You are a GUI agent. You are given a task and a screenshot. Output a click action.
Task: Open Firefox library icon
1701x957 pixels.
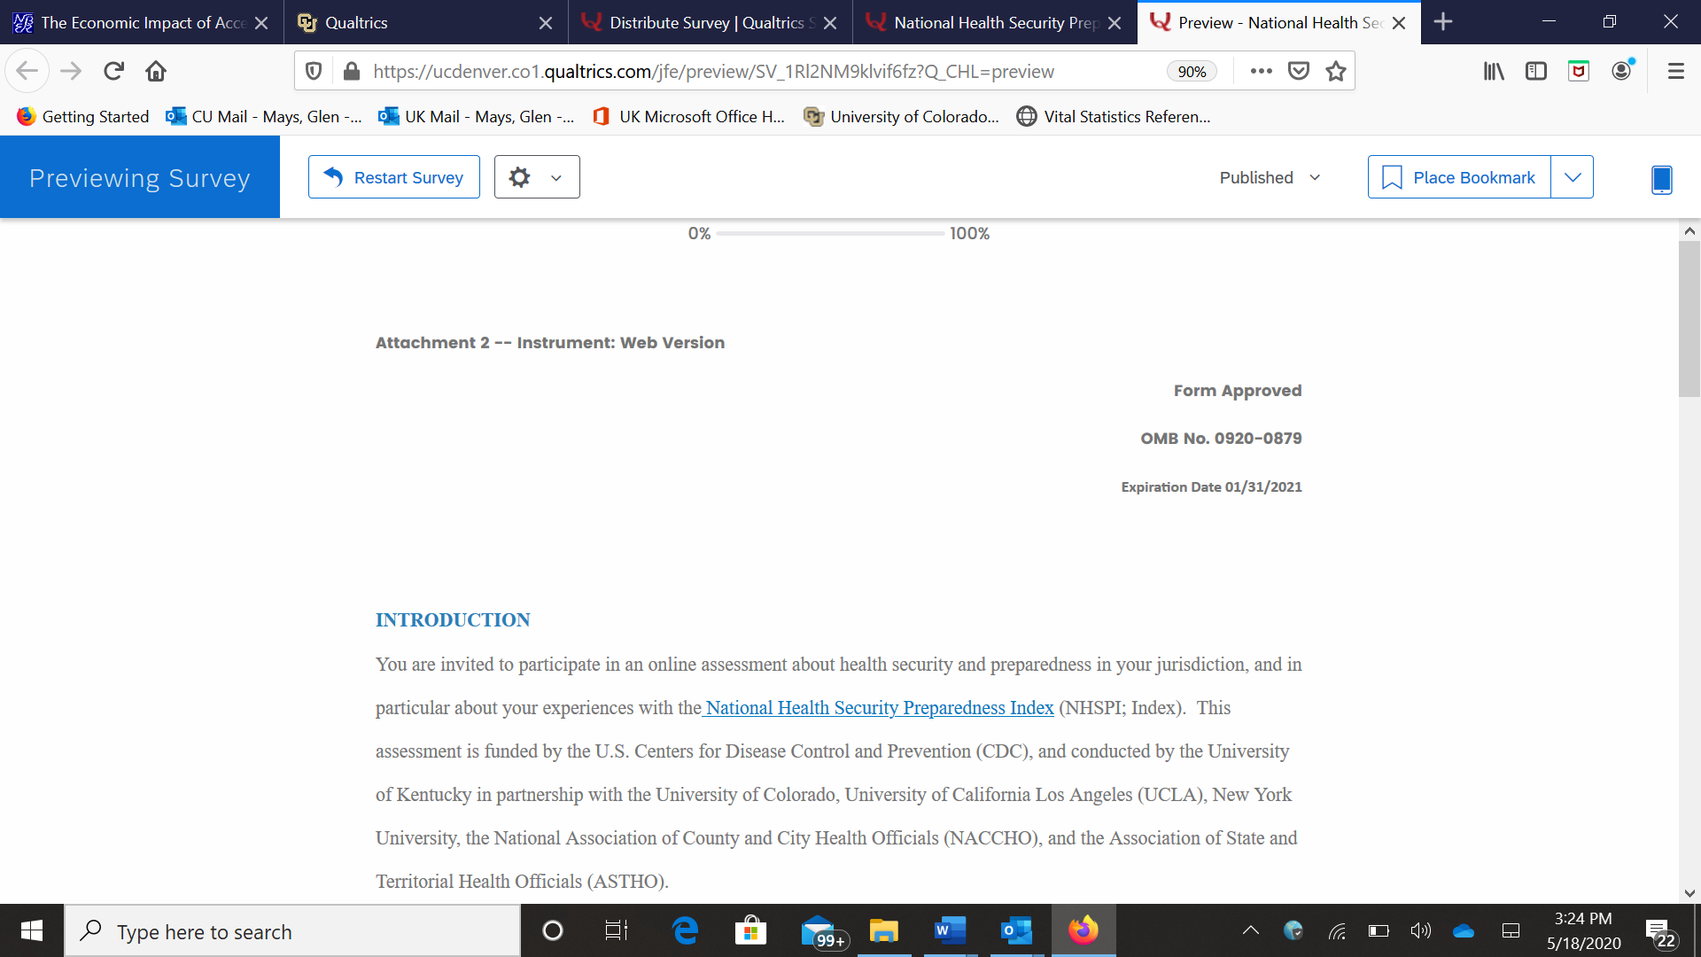(1494, 71)
